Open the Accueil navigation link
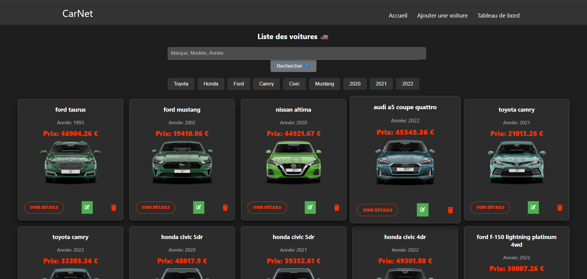The width and height of the screenshot is (587, 279). [x=398, y=15]
